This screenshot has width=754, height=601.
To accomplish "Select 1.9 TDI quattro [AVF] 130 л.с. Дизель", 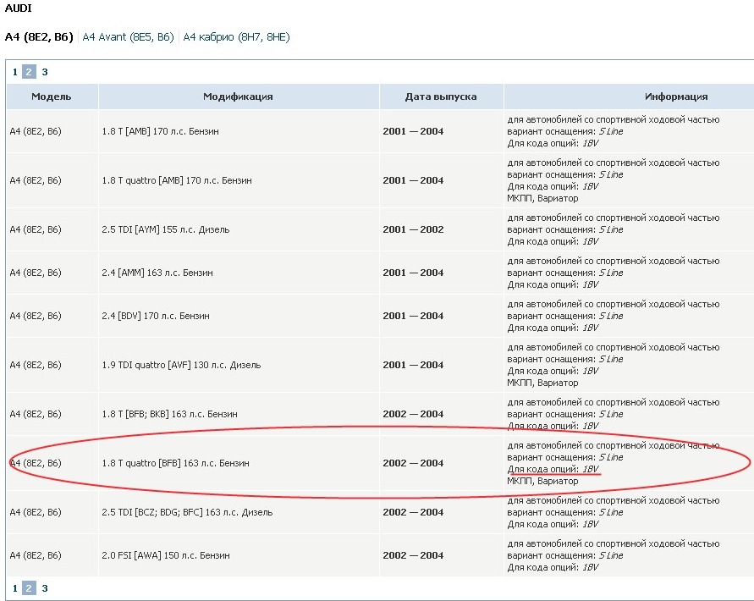I will pos(181,365).
